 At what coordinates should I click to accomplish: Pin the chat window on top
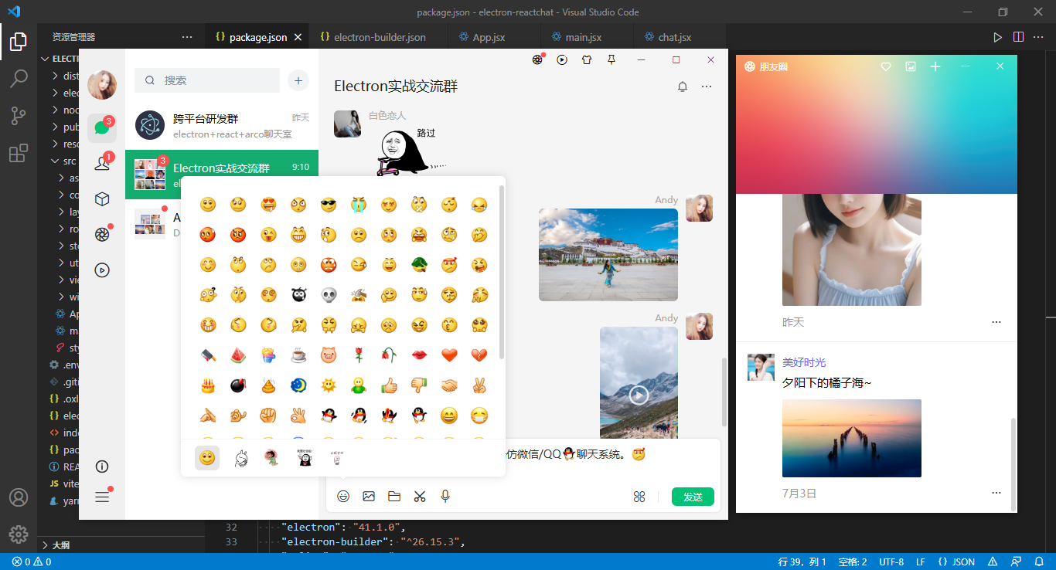click(611, 59)
